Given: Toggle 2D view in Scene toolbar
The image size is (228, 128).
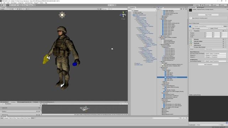Looking at the screenshot, I should pyautogui.click(x=12, y=9).
